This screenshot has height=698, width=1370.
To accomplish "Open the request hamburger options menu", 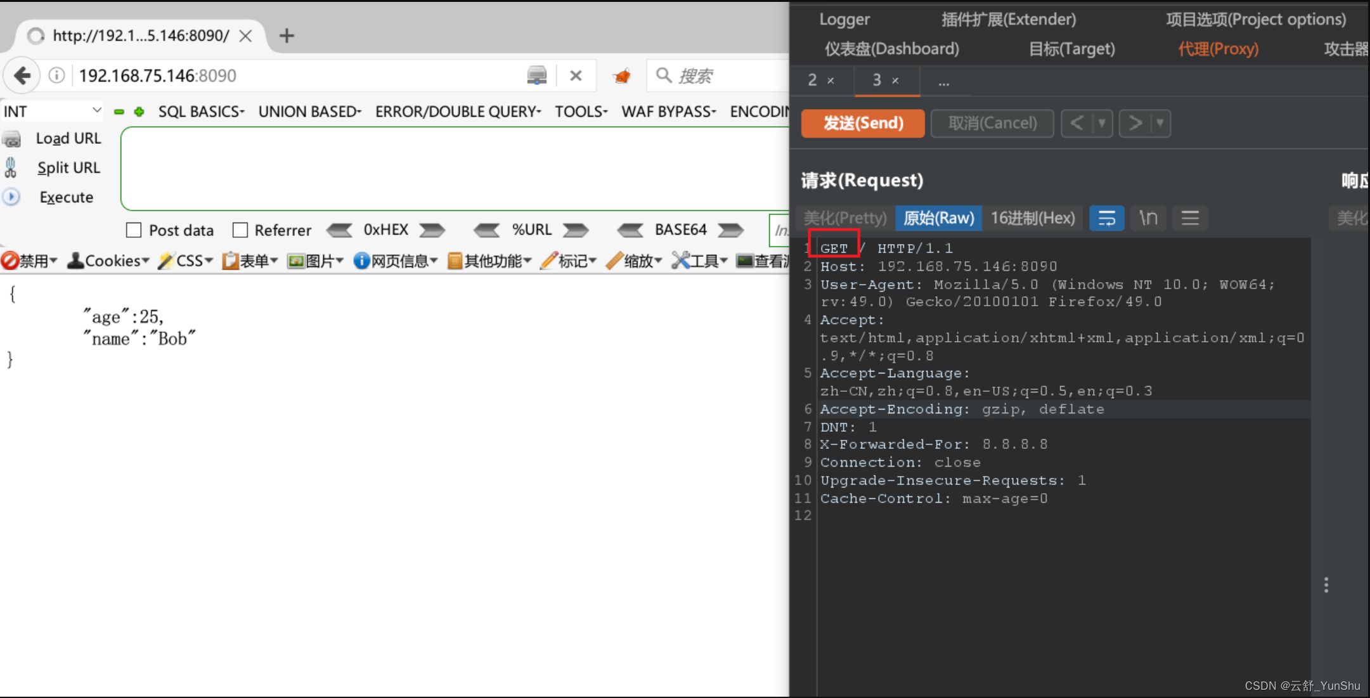I will (x=1190, y=218).
